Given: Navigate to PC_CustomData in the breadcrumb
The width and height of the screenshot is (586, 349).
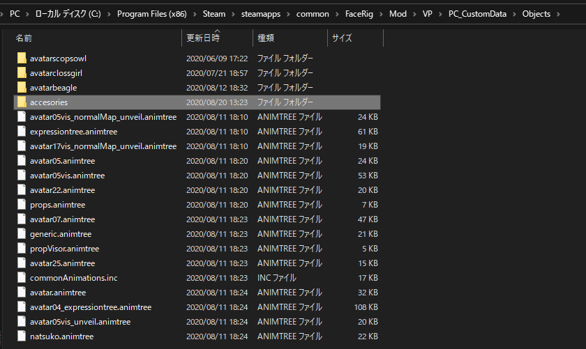Looking at the screenshot, I should (481, 14).
